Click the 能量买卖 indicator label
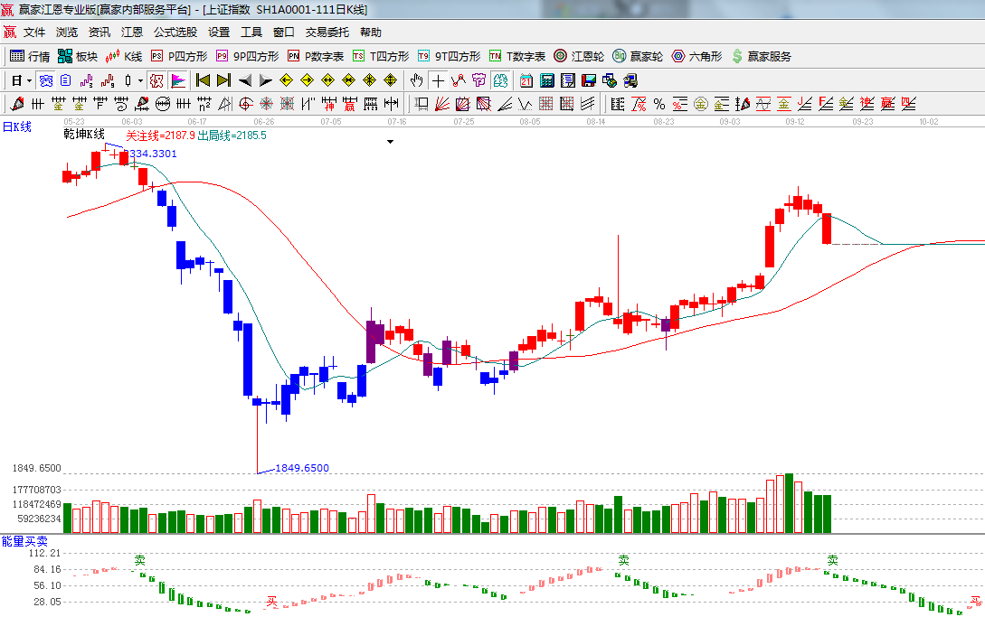 24,541
